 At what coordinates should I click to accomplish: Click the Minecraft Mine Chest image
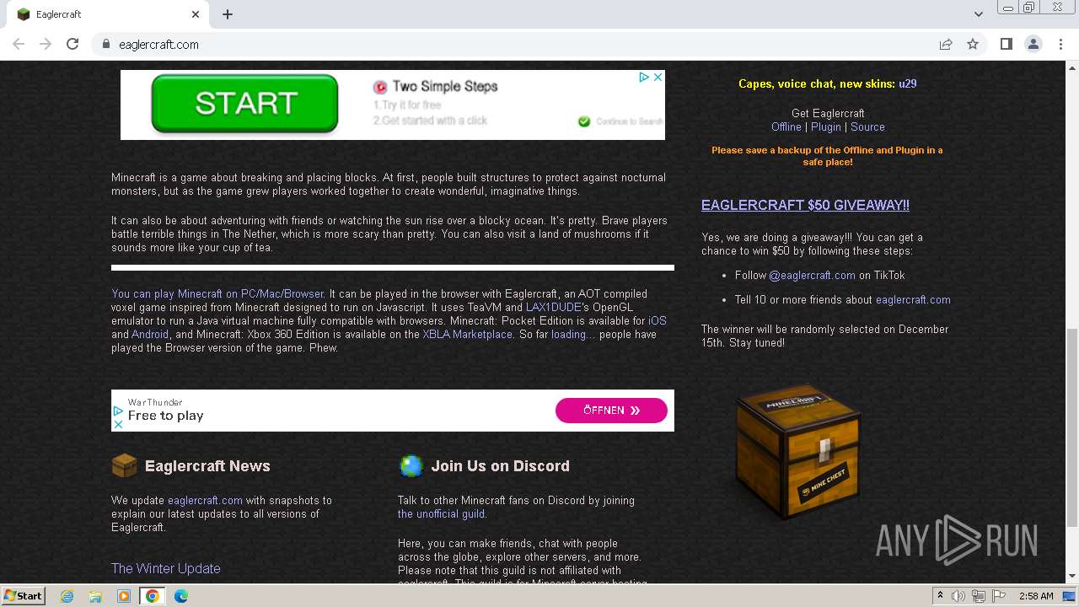[797, 451]
